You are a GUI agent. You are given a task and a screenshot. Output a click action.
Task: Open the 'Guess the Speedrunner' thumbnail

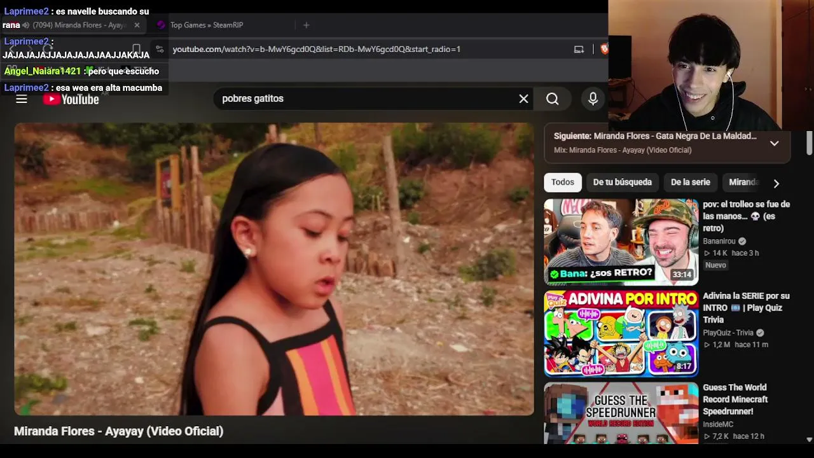[621, 412]
